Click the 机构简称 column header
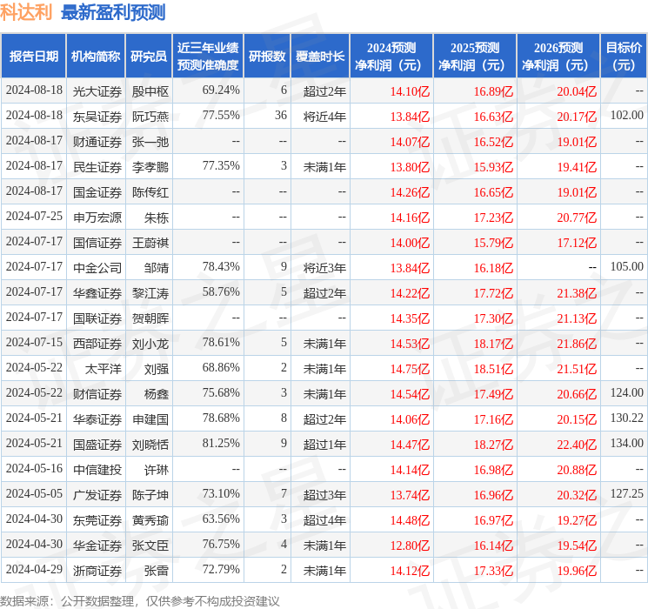 pos(96,57)
